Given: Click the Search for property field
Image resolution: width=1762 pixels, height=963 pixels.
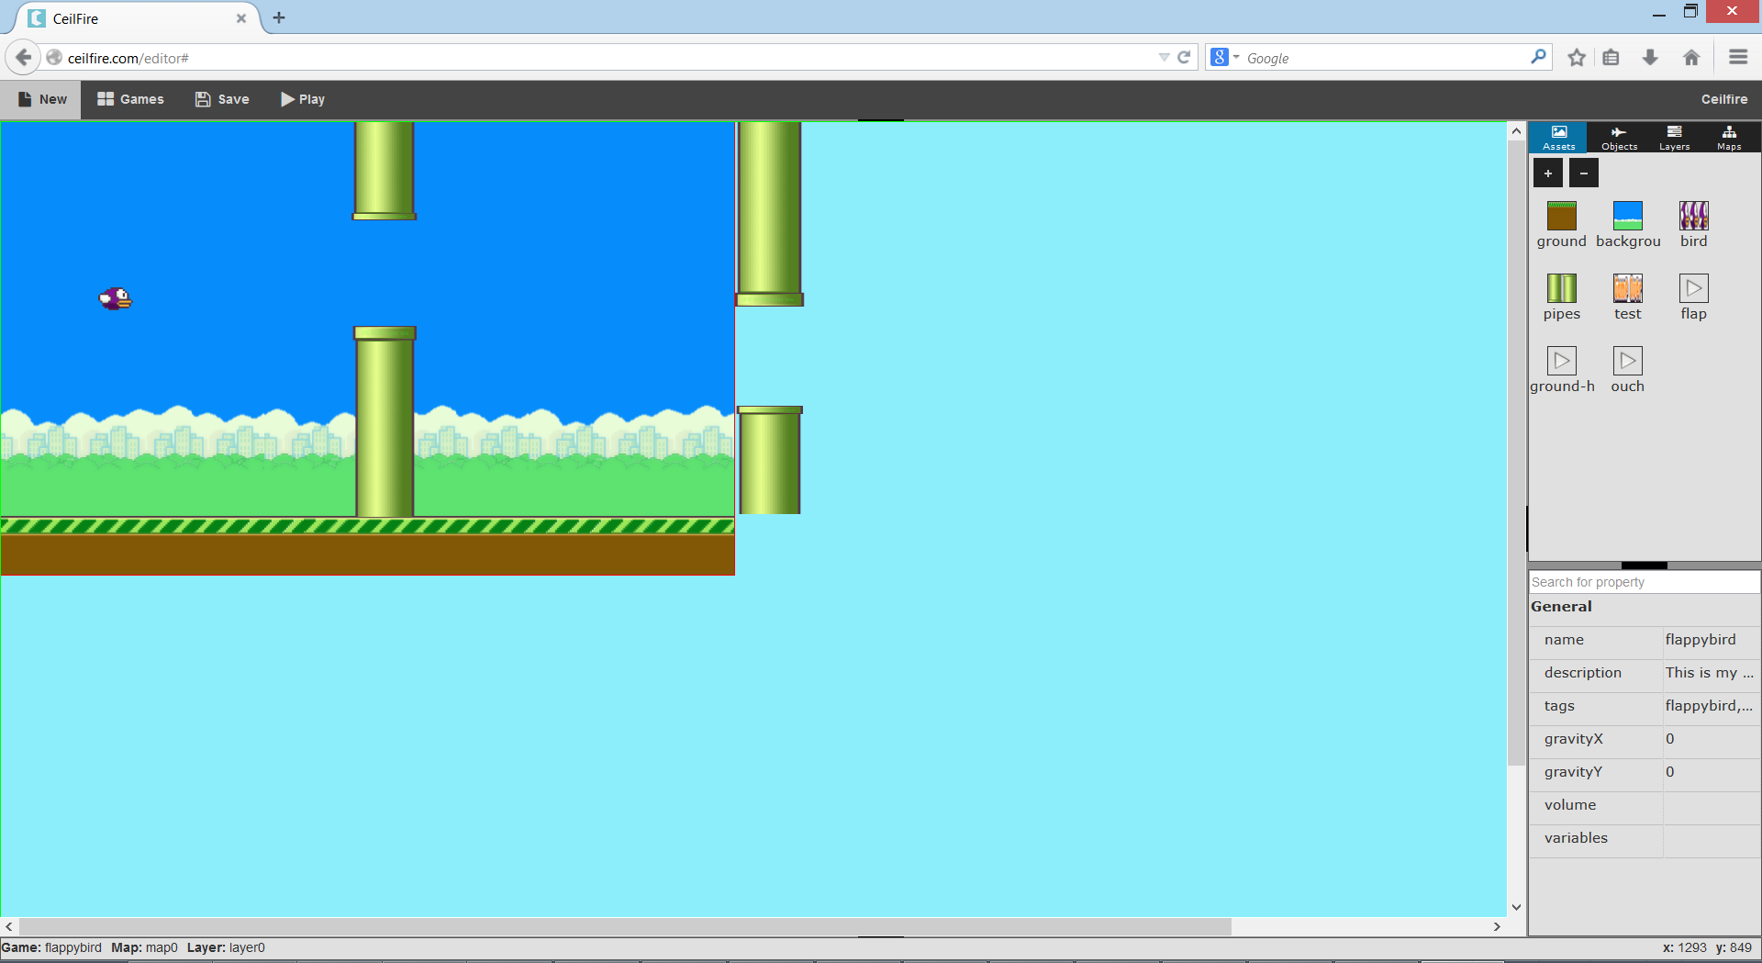Looking at the screenshot, I should 1643,582.
